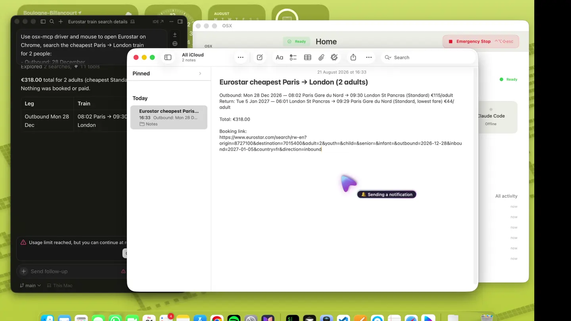Click the Total: €318.00 line

[235, 119]
